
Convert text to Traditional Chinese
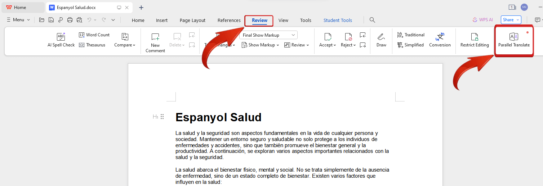tap(411, 35)
